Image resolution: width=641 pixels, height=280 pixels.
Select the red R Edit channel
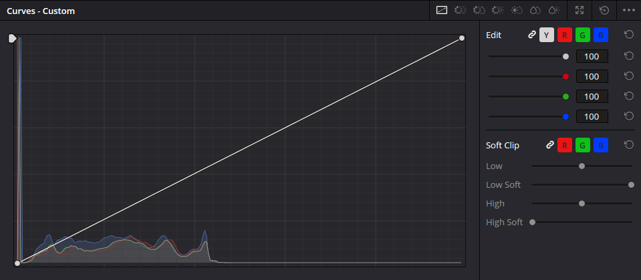[565, 35]
